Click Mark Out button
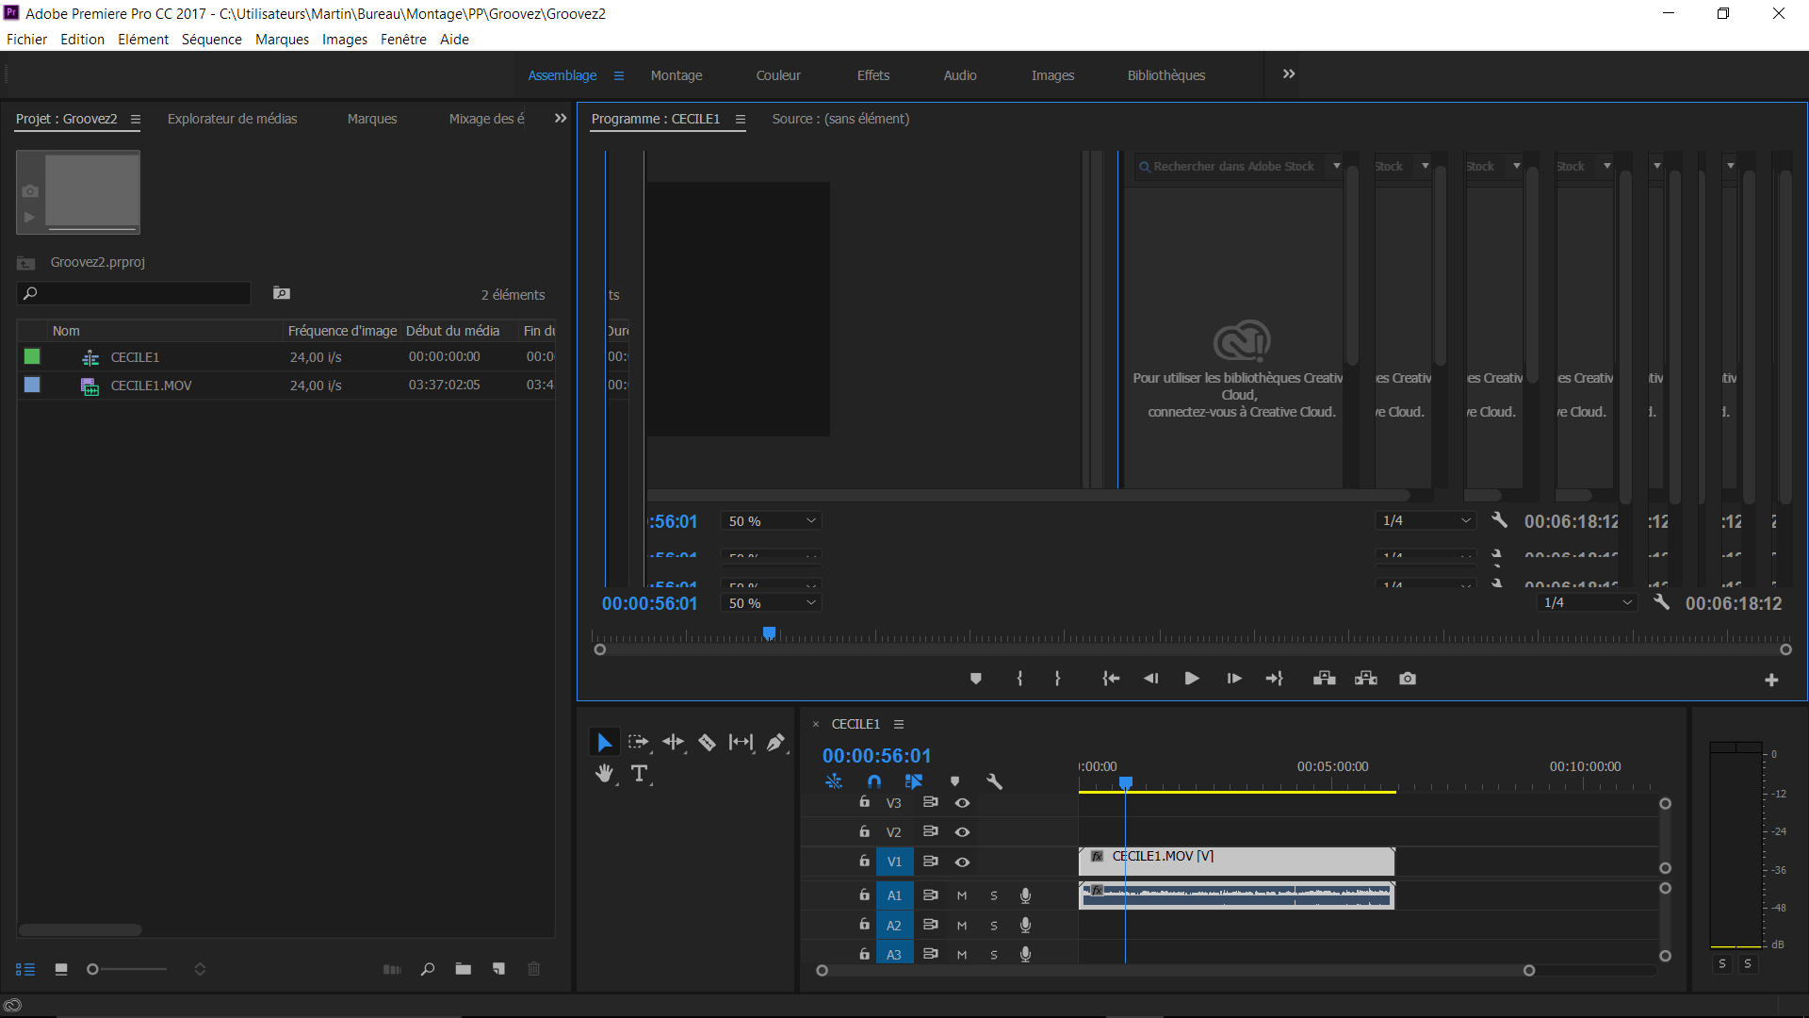This screenshot has width=1809, height=1018. click(1057, 679)
